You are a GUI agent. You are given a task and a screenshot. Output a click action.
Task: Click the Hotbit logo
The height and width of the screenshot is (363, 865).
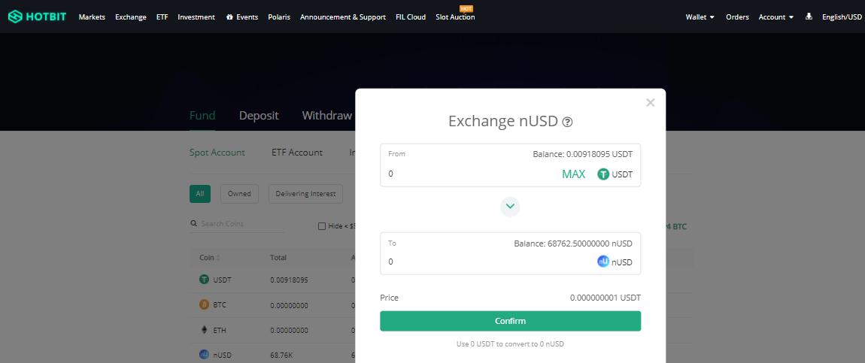click(x=37, y=17)
